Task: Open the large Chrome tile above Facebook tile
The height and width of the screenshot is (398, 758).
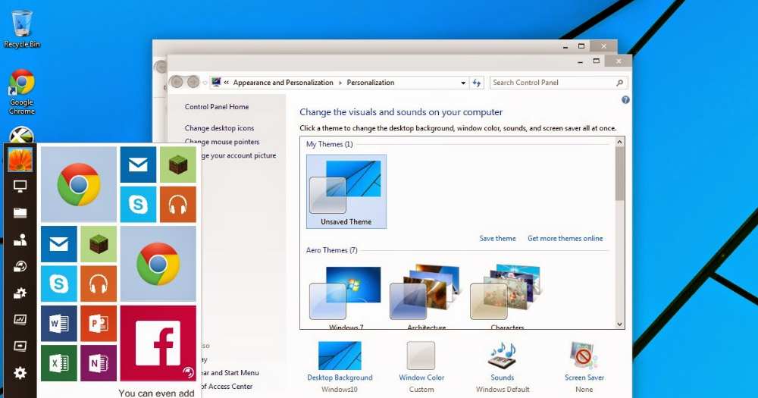Action: tap(158, 264)
